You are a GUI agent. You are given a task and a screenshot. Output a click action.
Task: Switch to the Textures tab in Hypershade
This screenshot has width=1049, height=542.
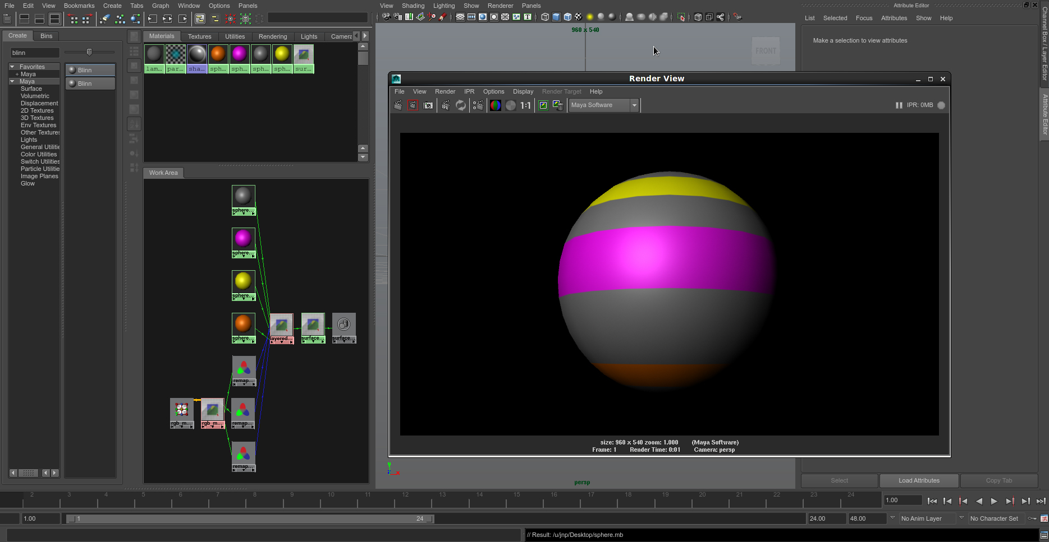click(x=199, y=36)
